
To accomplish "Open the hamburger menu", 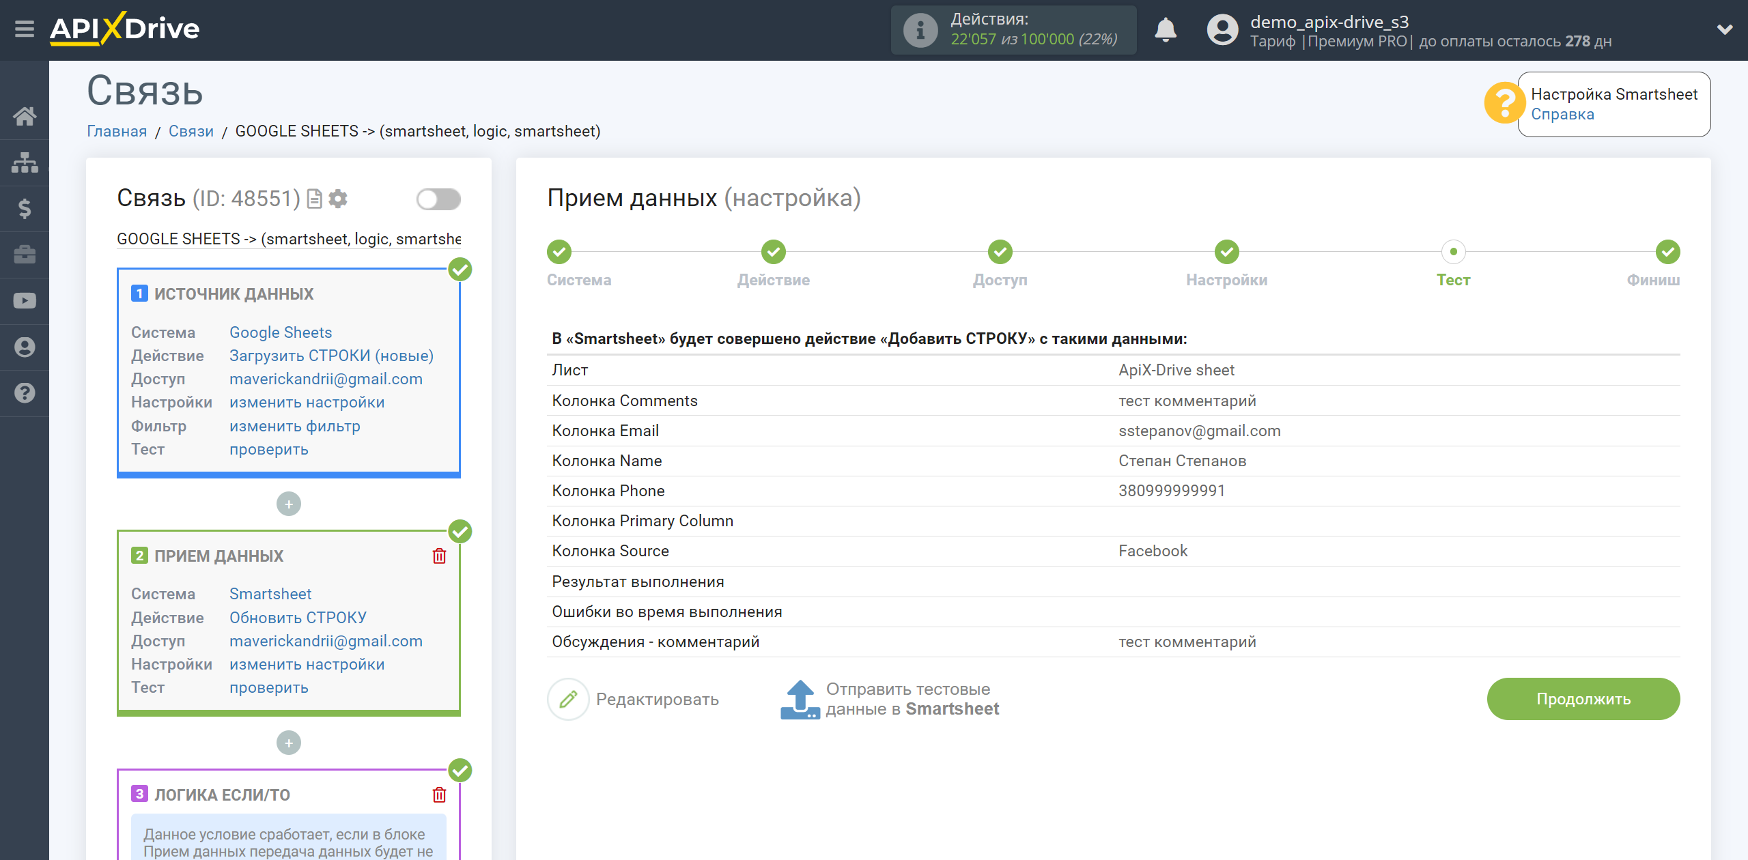I will pyautogui.click(x=25, y=29).
